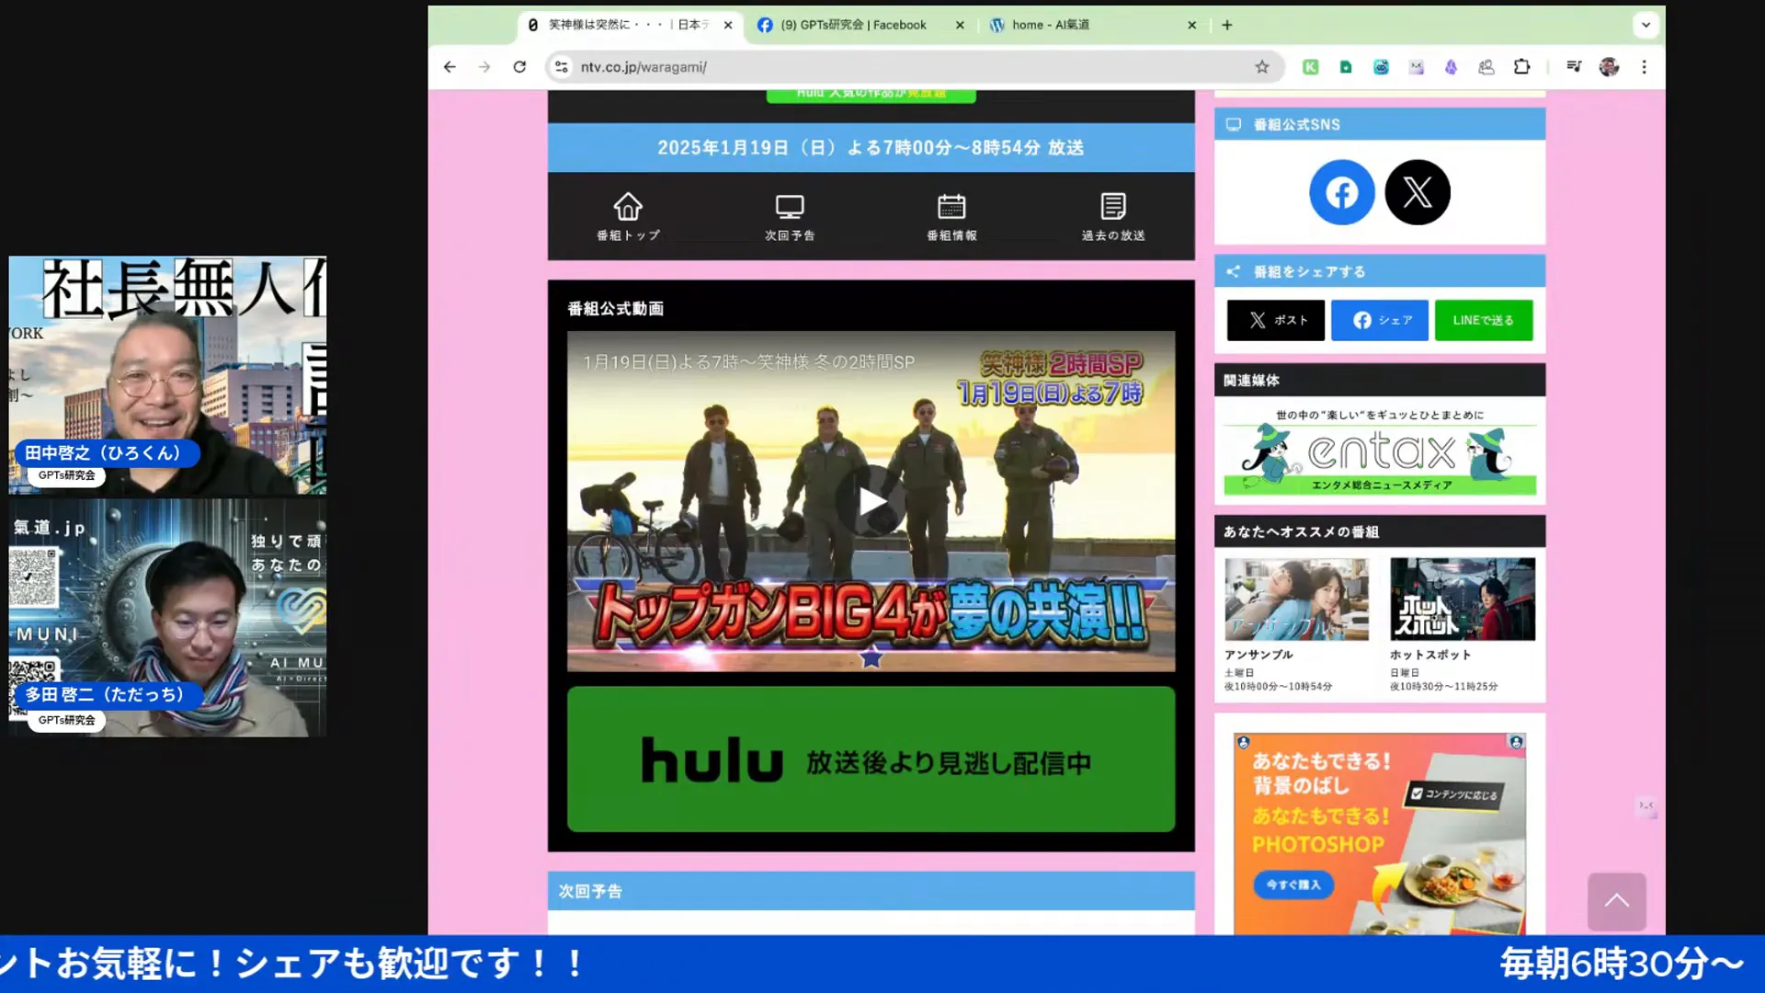Viewport: 1765px width, 993px height.
Task: Open the official Facebook round icon
Action: coord(1342,192)
